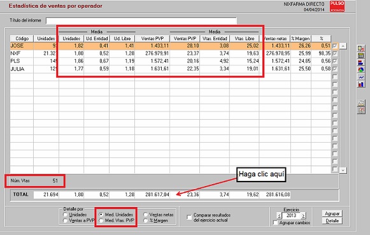Tick the Agrupar cambios checkbox
This screenshot has height=235, width=370.
click(x=275, y=222)
